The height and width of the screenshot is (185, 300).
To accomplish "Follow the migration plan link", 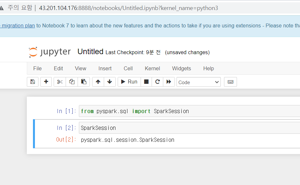I will tap(18, 25).
